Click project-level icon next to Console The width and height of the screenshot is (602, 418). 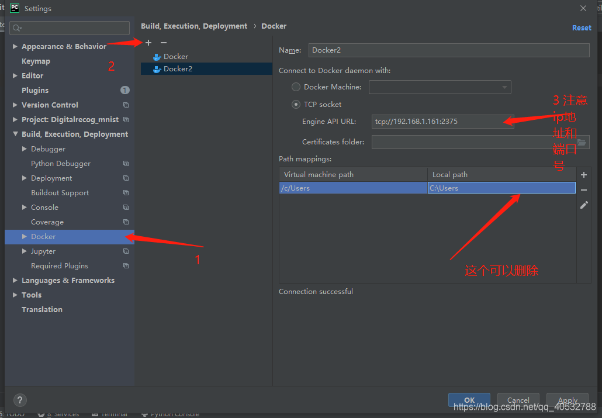click(x=126, y=207)
